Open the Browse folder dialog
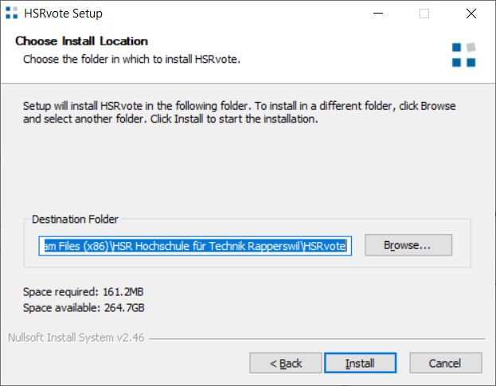Screen dimensions: 496x386 pyautogui.click(x=408, y=245)
